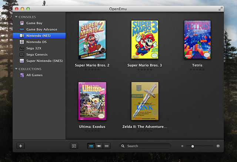237x162 pixels.
Task: Click the plus add-collection button
Action: tap(21, 146)
